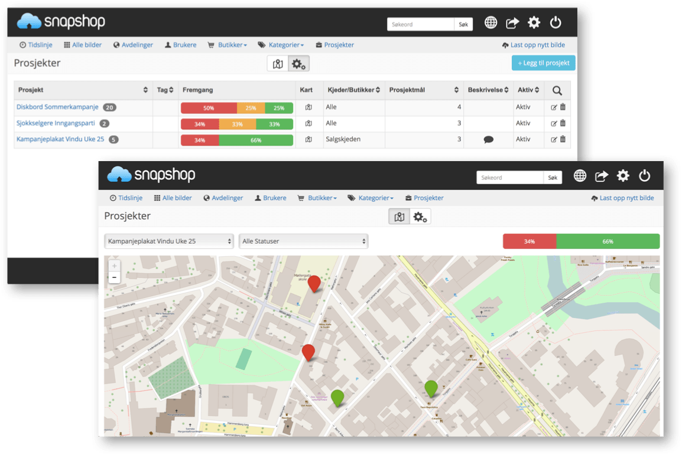The image size is (682, 455).
Task: Click the comment bubble in Beskrivelse column
Action: pos(488,139)
